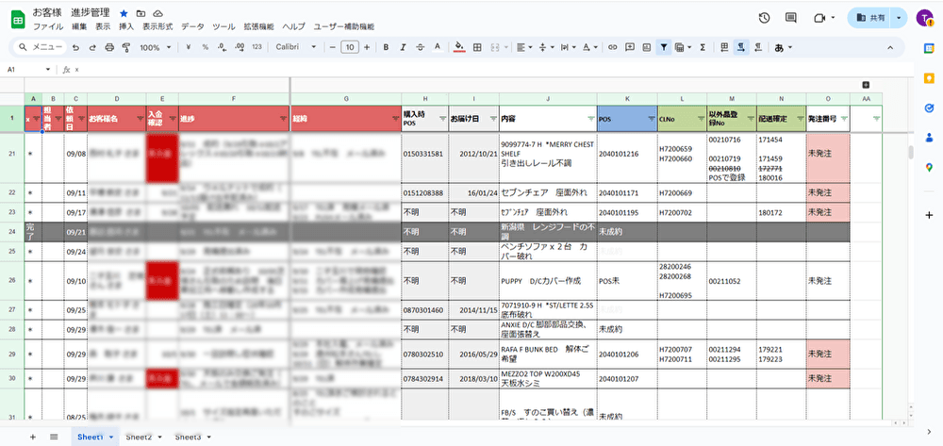Image resolution: width=943 pixels, height=446 pixels.
Task: Click the add new sheet plus button
Action: 33,437
